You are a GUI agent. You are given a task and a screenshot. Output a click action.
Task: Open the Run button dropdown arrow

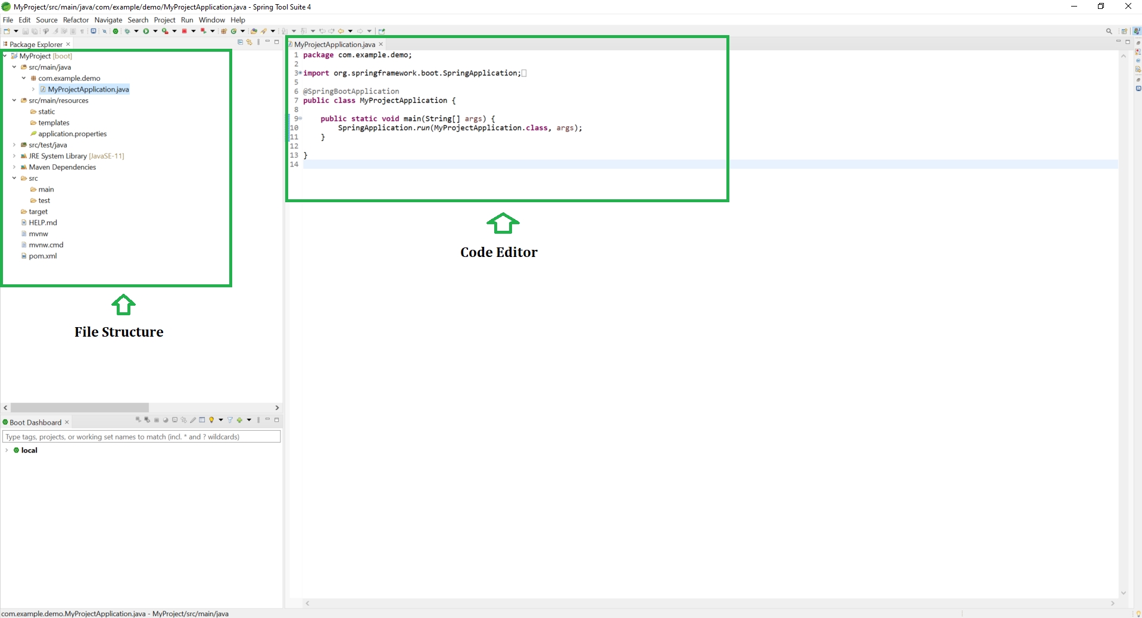(155, 31)
